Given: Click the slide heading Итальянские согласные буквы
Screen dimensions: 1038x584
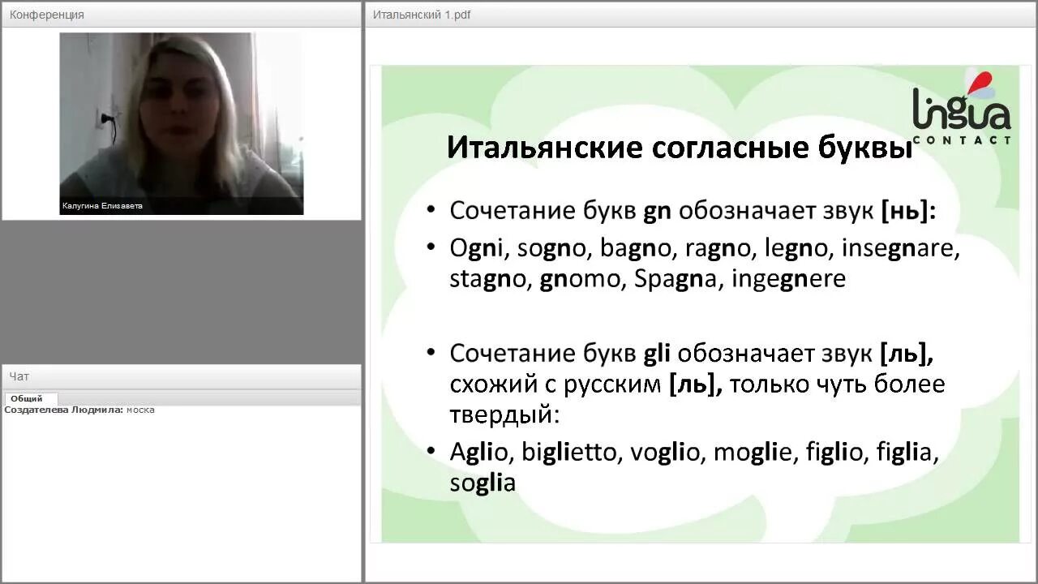Looking at the screenshot, I should coord(680,148).
